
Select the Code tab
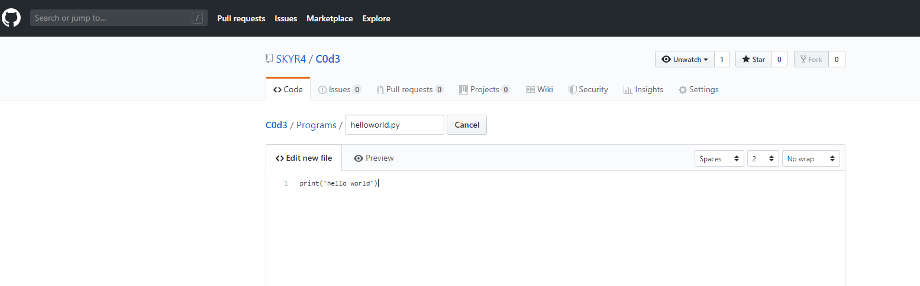288,90
